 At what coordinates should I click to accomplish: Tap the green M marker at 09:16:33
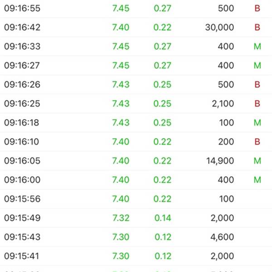click(x=257, y=46)
